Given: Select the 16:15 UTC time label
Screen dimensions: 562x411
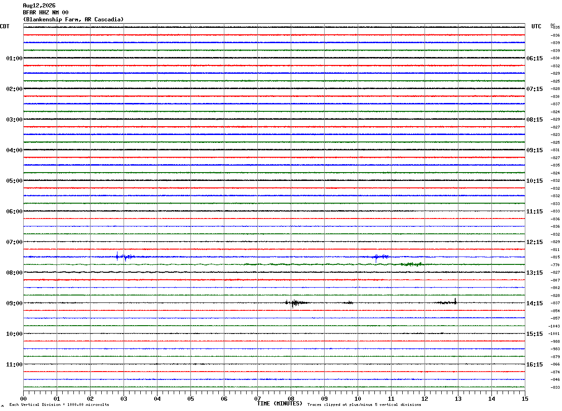Looking at the screenshot, I should (534, 365).
